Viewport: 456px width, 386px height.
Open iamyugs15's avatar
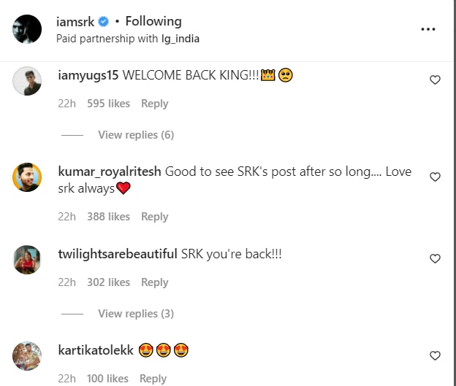pos(27,81)
